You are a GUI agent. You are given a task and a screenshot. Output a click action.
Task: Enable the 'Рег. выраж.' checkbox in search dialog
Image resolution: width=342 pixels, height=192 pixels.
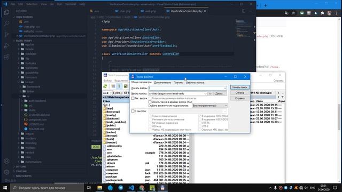(x=133, y=98)
